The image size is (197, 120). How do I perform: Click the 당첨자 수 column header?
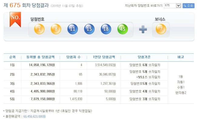point(73,57)
